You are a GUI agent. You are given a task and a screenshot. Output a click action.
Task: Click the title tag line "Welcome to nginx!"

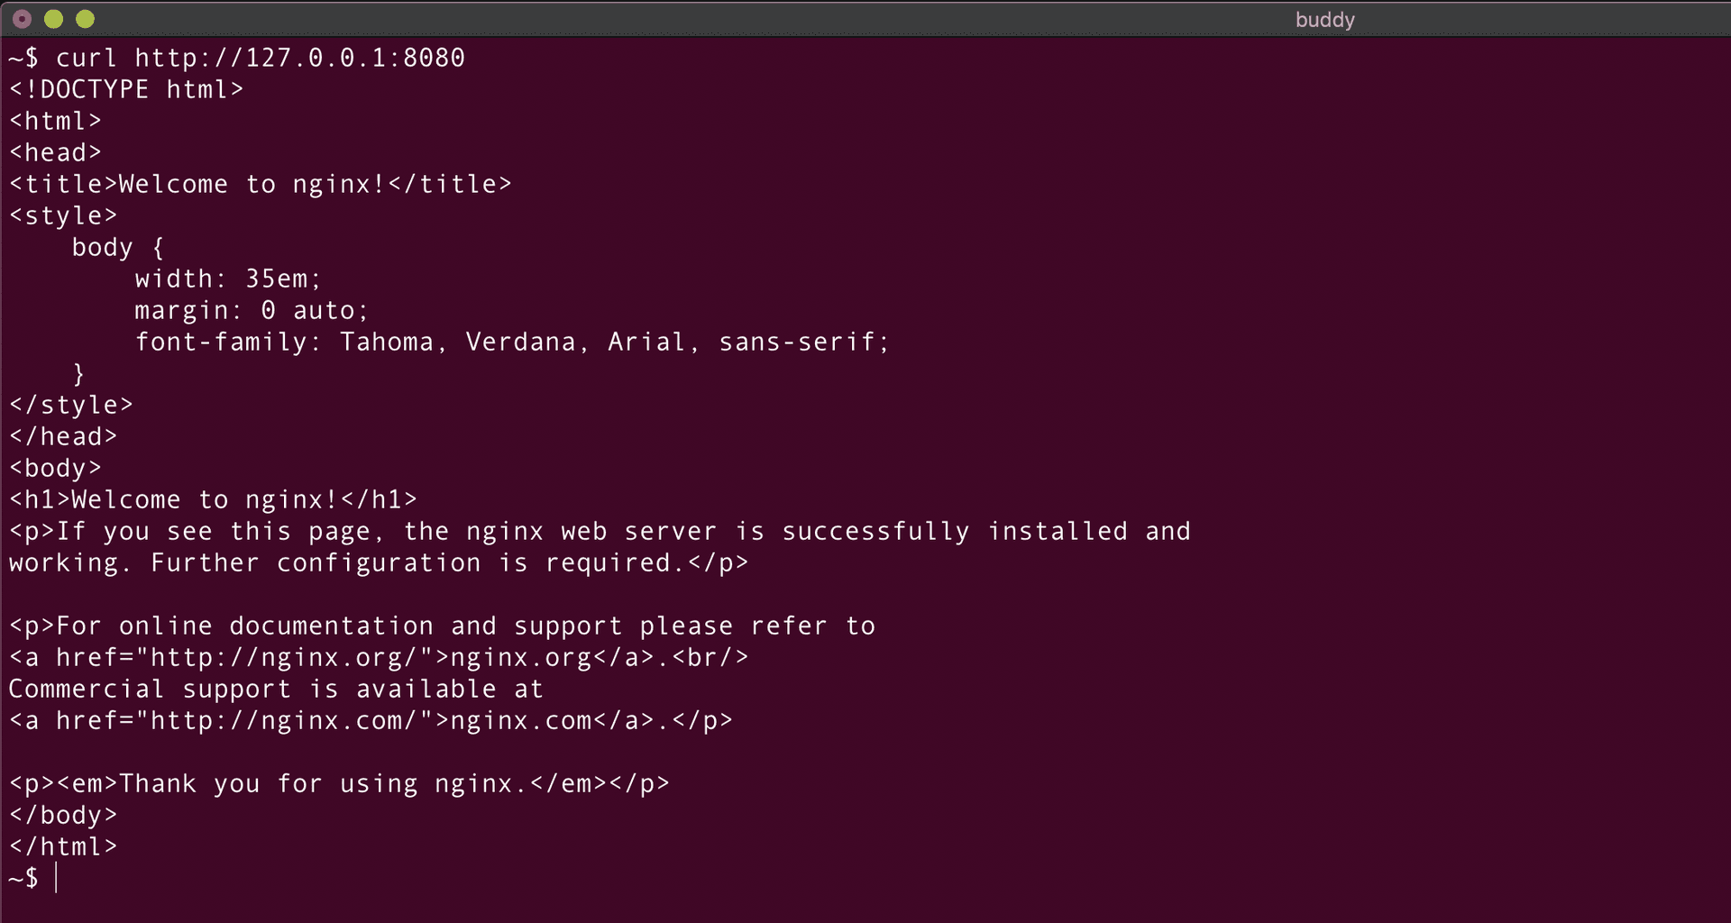click(x=260, y=184)
